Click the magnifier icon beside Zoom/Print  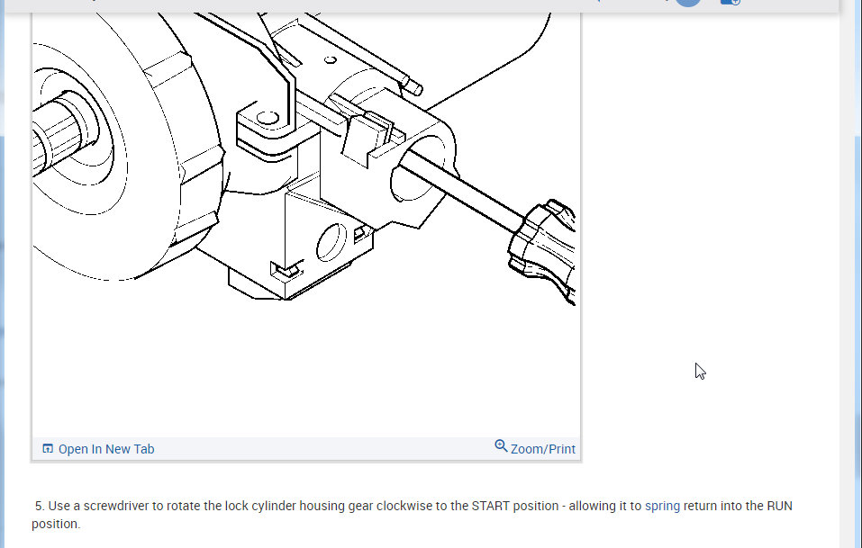pyautogui.click(x=501, y=445)
